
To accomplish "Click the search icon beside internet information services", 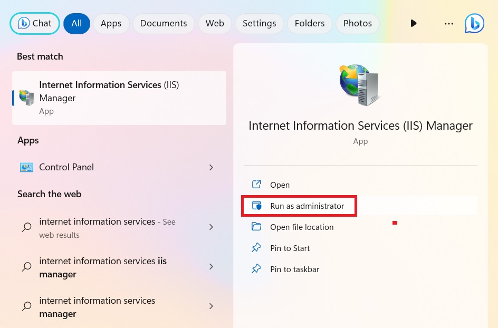I will (26, 228).
